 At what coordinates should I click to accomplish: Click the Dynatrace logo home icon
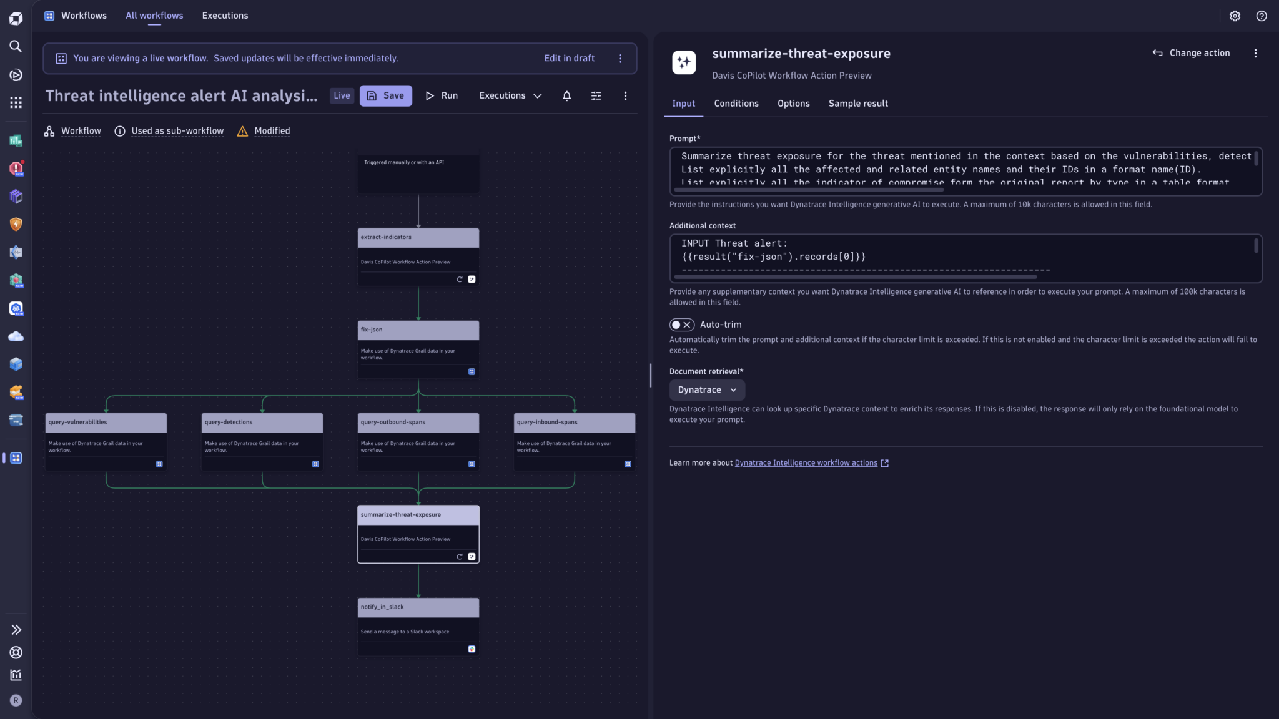[x=16, y=18]
